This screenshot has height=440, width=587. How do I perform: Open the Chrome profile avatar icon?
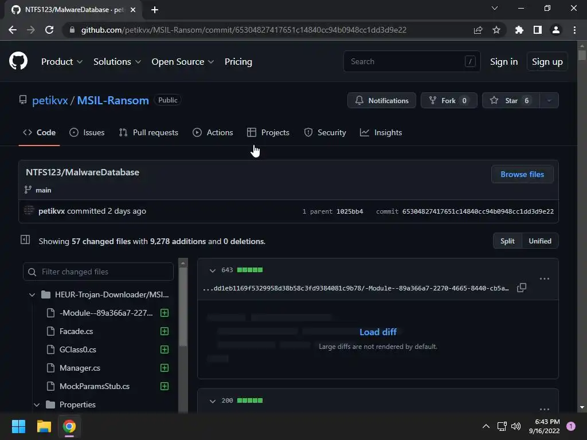tap(555, 30)
